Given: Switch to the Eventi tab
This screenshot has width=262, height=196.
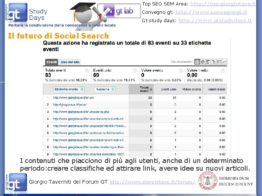Looking at the screenshot, I should pos(52,62).
